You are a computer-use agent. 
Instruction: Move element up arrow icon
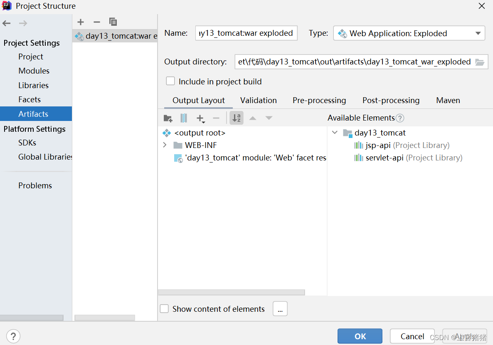coord(253,118)
